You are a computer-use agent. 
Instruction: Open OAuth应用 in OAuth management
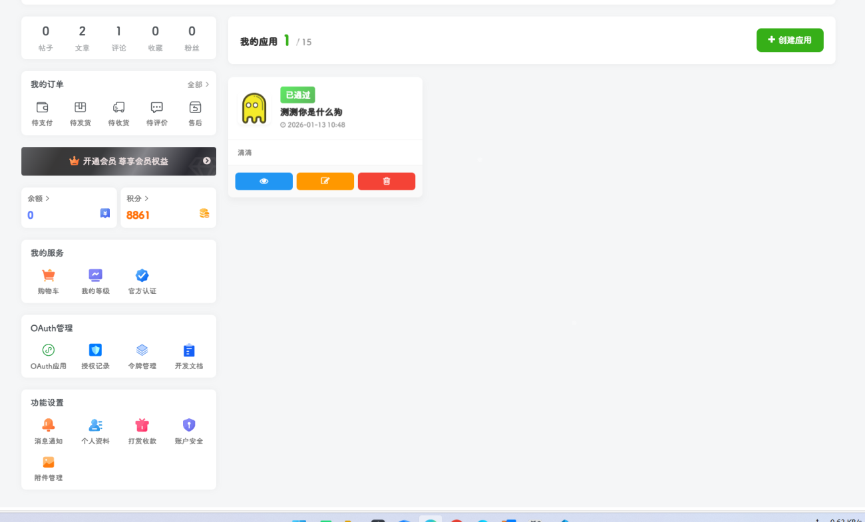(49, 356)
